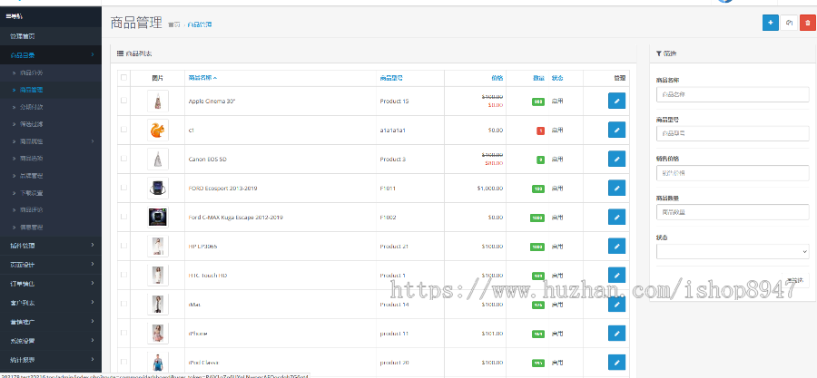This screenshot has height=378, width=817.
Task: Expand the 插件管理 sidebar section
Action: [51, 246]
